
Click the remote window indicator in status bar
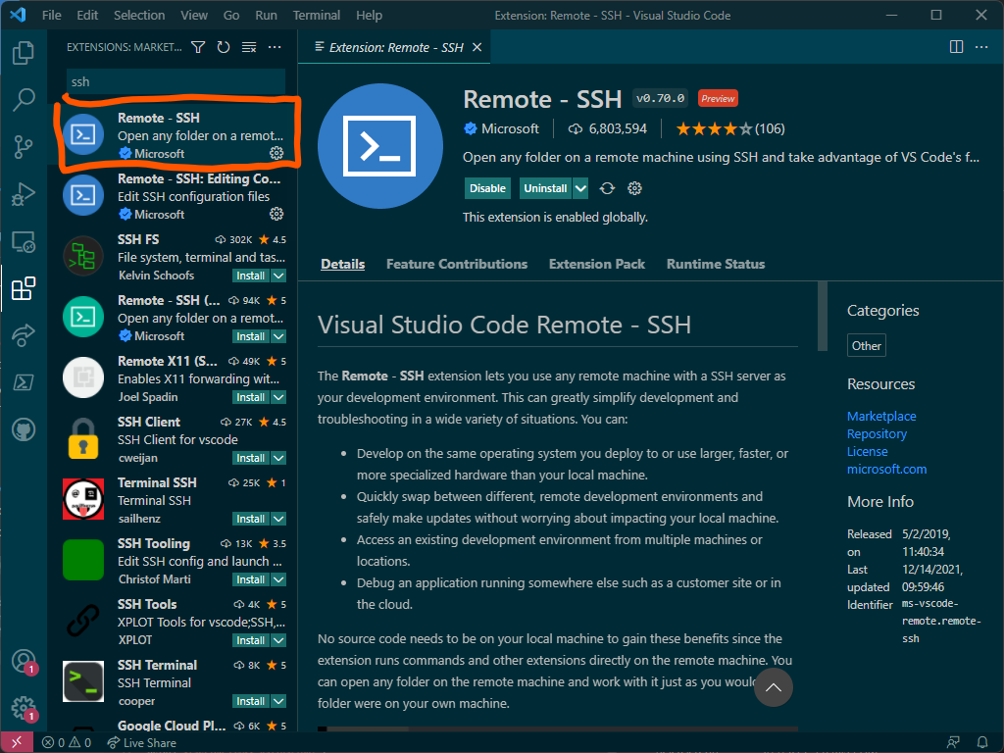[17, 743]
